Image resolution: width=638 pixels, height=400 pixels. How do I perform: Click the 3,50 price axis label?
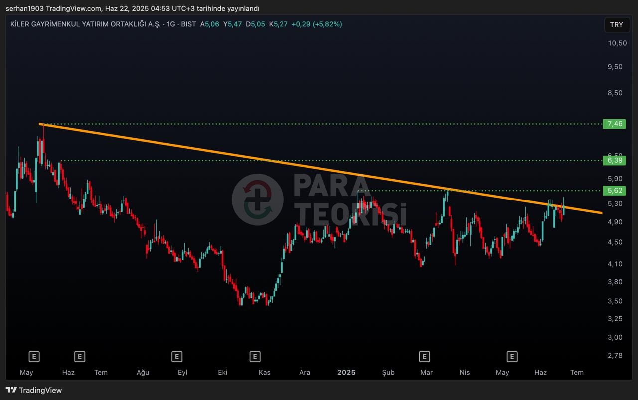click(616, 301)
